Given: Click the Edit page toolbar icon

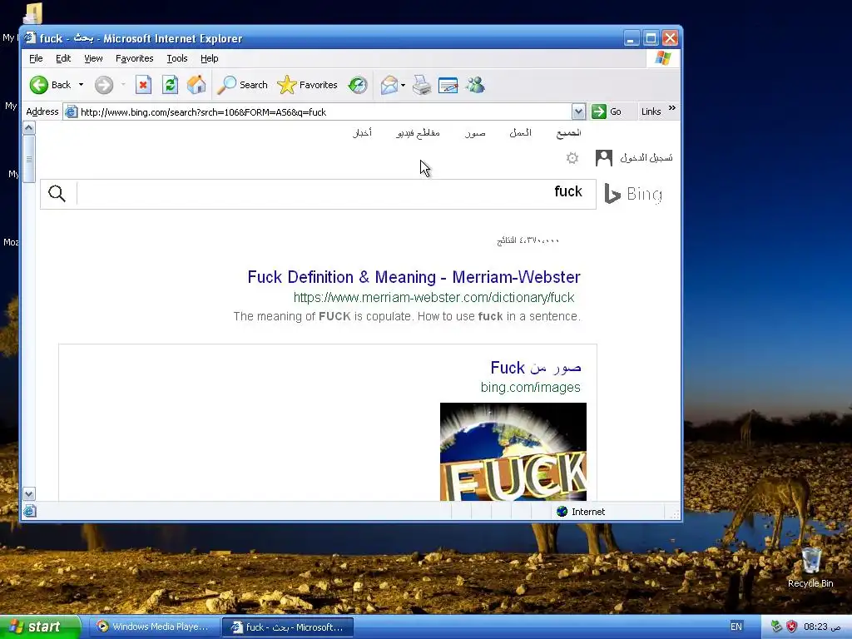Looking at the screenshot, I should point(448,85).
